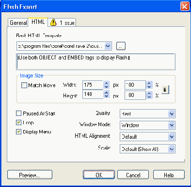Screen dimensions: 191x187
Task: Decrease Height pixel value with down arrow
Action: pos(106,96)
